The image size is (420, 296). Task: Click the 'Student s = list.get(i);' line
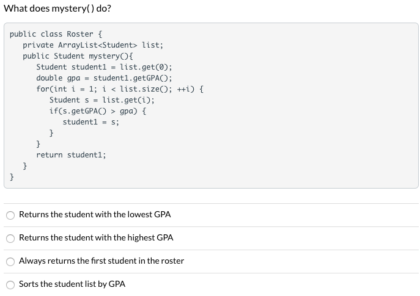click(102, 100)
